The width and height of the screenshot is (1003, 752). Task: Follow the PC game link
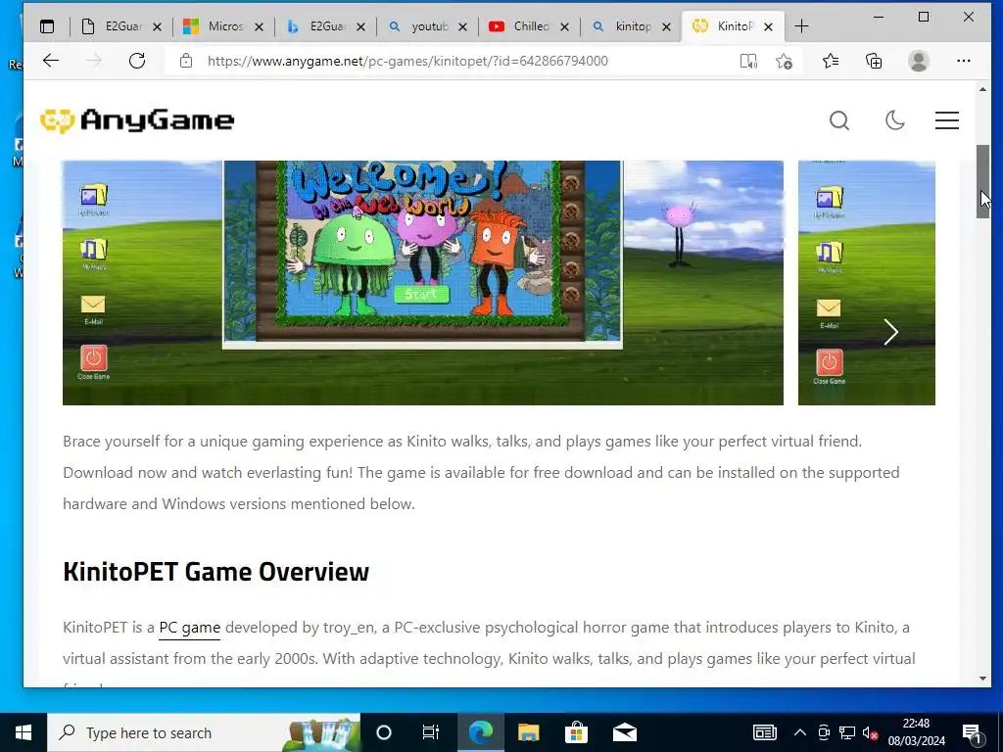[x=189, y=628]
